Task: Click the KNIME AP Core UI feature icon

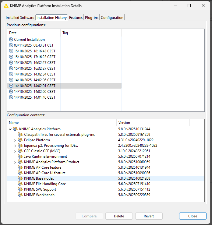Action: pyautogui.click(x=20, y=173)
